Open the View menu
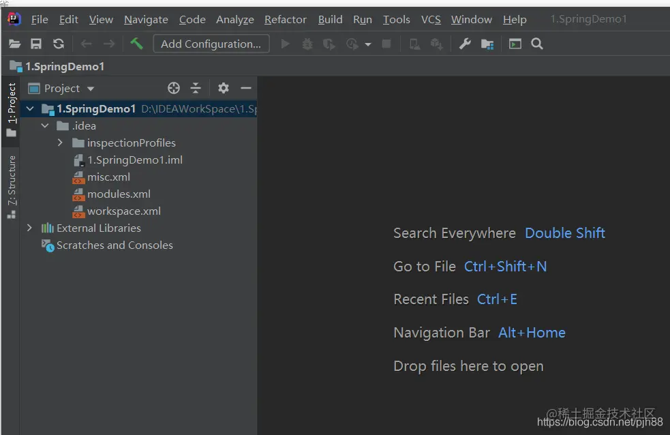The width and height of the screenshot is (670, 435). tap(101, 20)
